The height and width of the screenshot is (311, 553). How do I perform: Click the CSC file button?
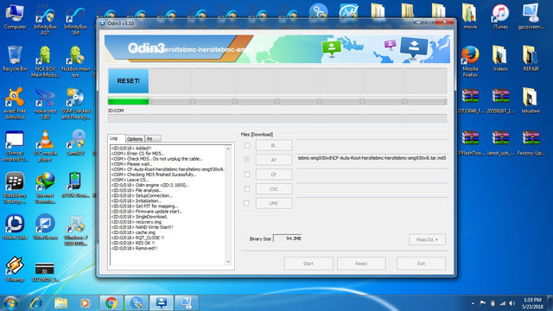point(274,189)
